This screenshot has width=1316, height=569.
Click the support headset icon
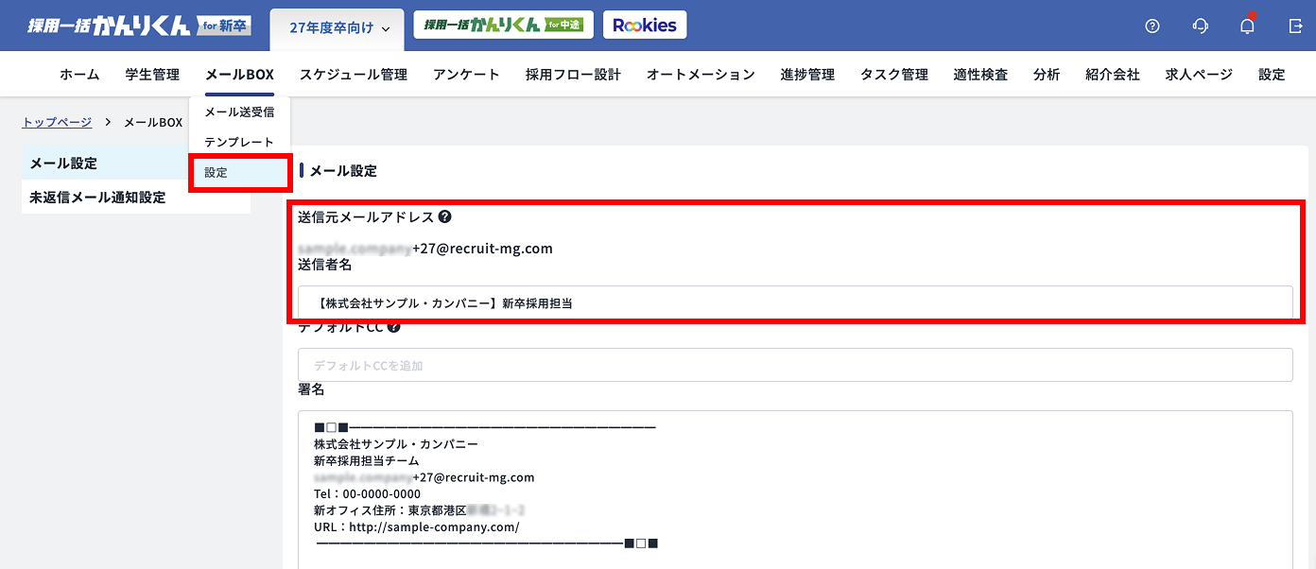click(1200, 26)
